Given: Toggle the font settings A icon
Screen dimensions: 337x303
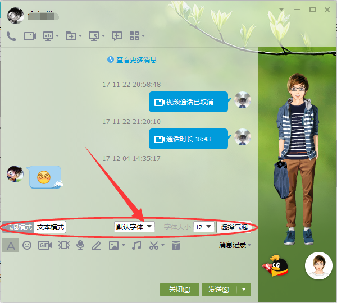Looking at the screenshot, I should [x=11, y=245].
